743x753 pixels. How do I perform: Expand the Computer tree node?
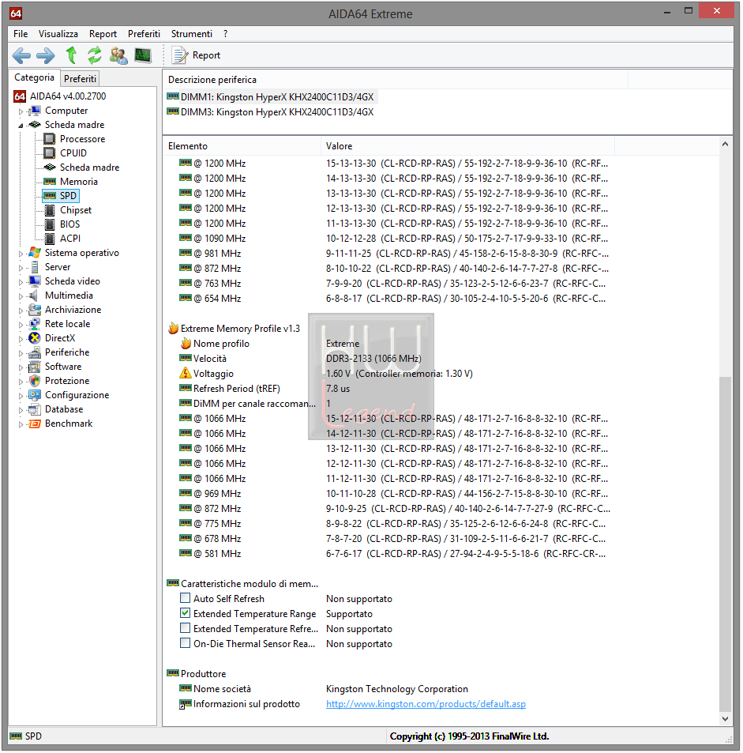pyautogui.click(x=21, y=111)
